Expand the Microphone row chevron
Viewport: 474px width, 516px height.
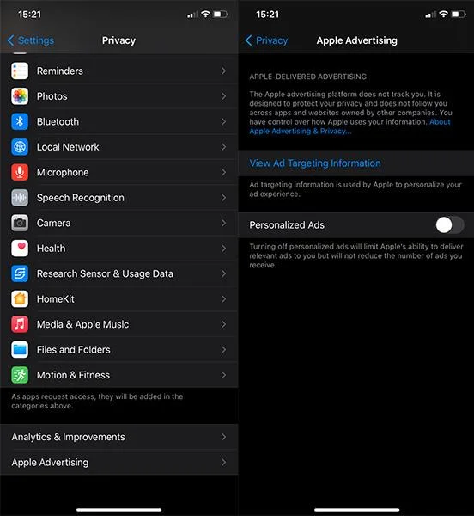[x=224, y=172]
